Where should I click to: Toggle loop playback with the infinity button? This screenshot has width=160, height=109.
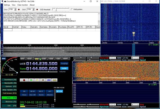coord(55,80)
